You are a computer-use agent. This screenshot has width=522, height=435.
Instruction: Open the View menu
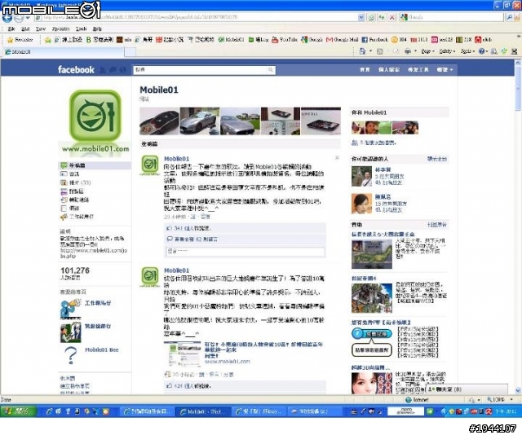(41, 29)
